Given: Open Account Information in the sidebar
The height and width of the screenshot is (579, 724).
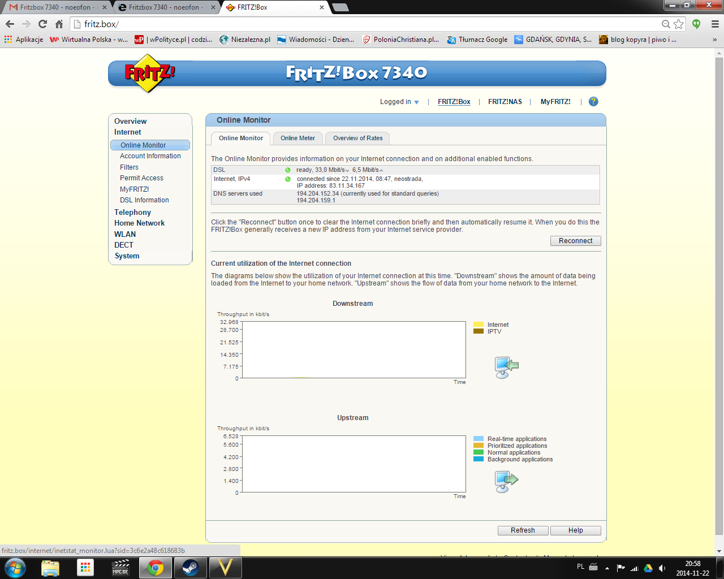Looking at the screenshot, I should 150,156.
